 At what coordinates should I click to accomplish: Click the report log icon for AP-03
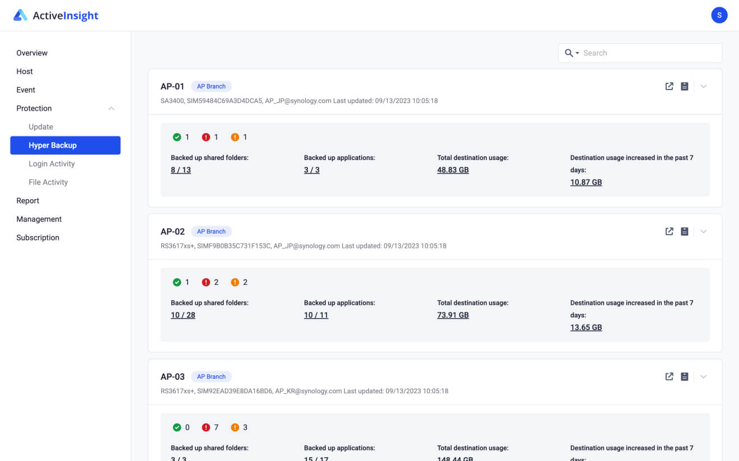[684, 377]
